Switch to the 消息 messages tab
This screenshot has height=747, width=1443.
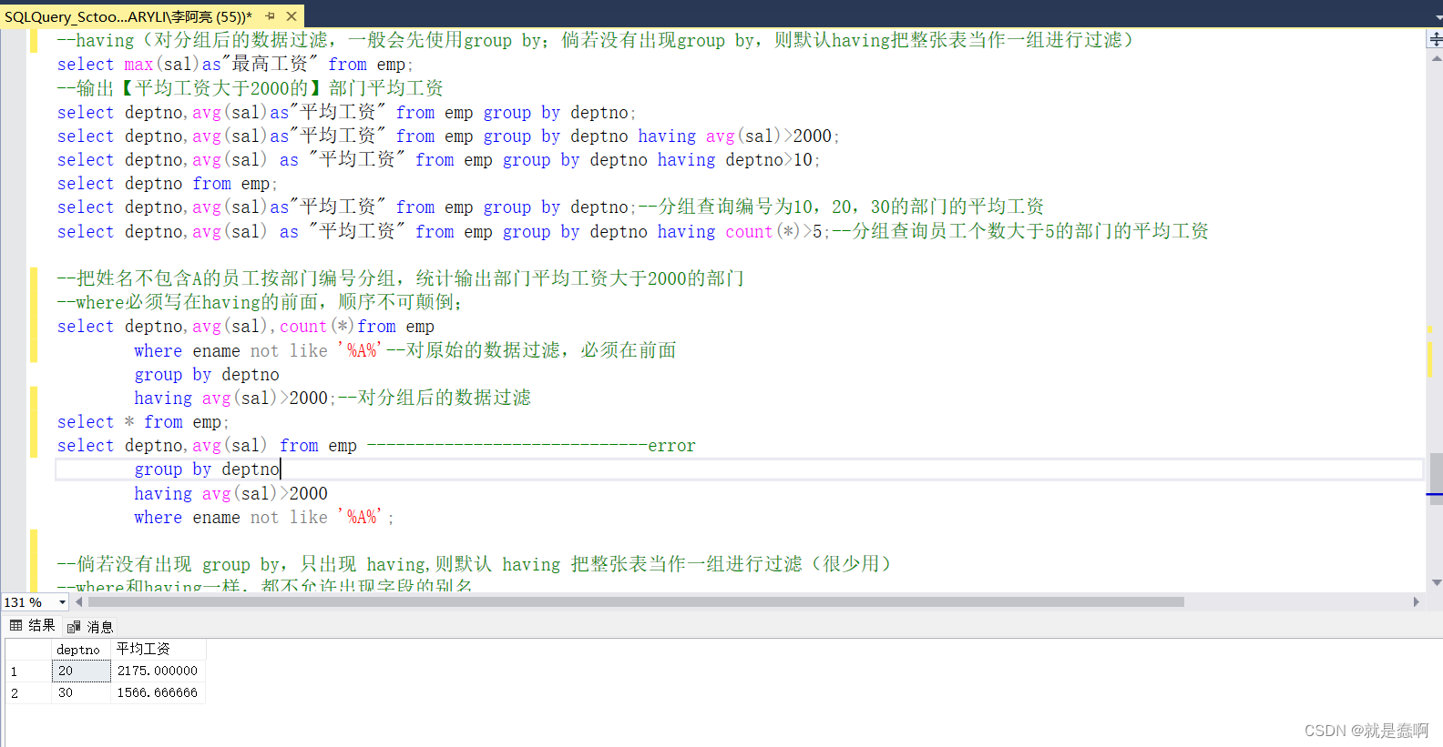90,627
